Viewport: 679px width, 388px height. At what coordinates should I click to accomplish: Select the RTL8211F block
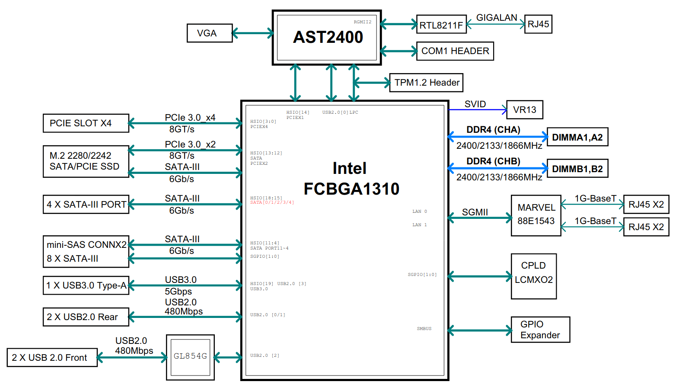(441, 24)
